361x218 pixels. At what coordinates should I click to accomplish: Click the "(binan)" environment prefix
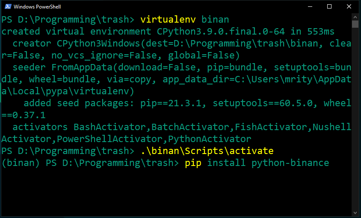pos(21,163)
